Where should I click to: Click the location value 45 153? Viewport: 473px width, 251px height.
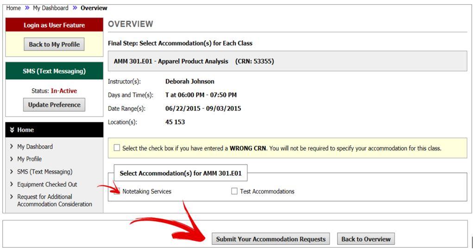point(175,122)
